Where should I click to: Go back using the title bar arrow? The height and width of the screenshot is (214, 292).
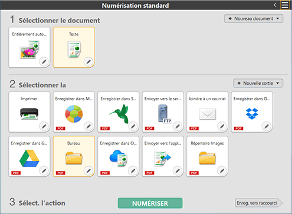275,5
